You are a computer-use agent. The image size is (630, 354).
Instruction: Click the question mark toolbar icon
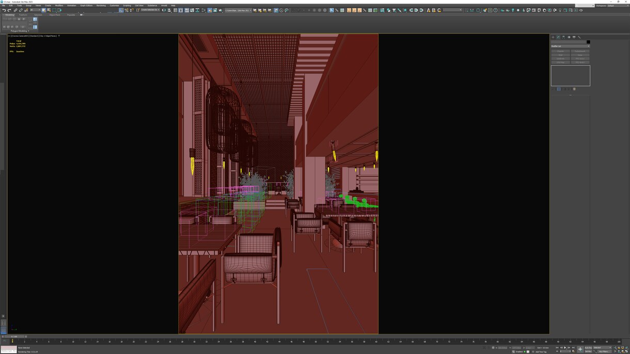[x=495, y=10]
